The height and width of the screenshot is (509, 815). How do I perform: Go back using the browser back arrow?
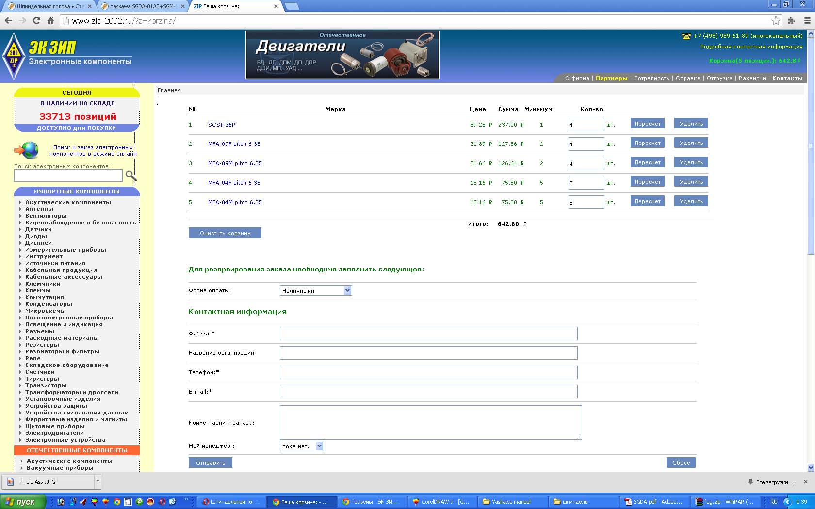coord(8,21)
